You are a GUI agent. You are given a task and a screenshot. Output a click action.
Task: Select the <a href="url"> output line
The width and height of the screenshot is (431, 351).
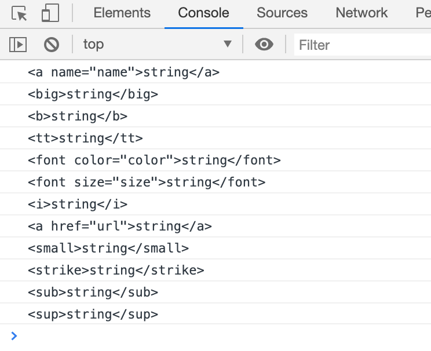tap(216, 226)
